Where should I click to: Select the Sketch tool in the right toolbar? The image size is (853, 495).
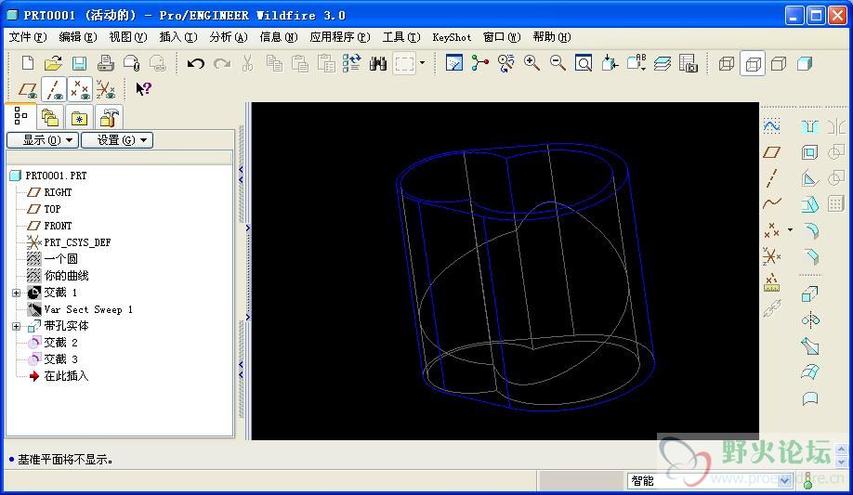click(x=771, y=126)
